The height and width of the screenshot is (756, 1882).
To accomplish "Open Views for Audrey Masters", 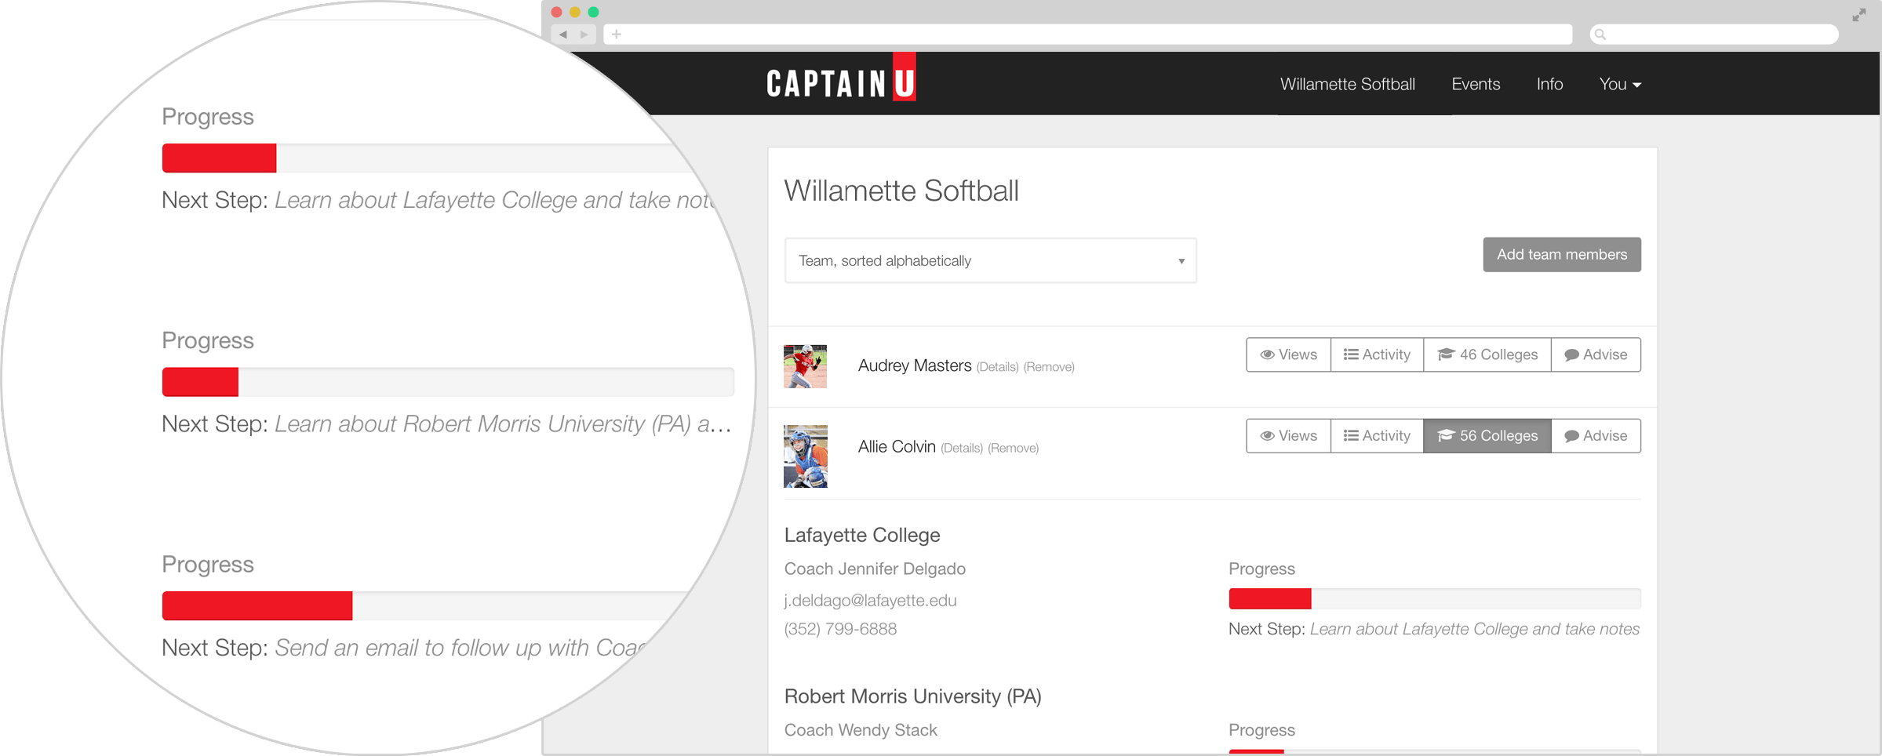I will coord(1288,354).
